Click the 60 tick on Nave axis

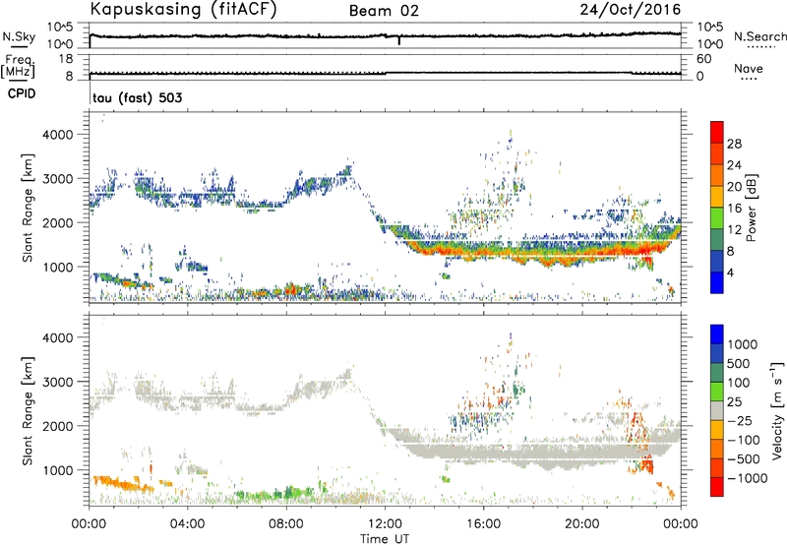pyautogui.click(x=703, y=59)
